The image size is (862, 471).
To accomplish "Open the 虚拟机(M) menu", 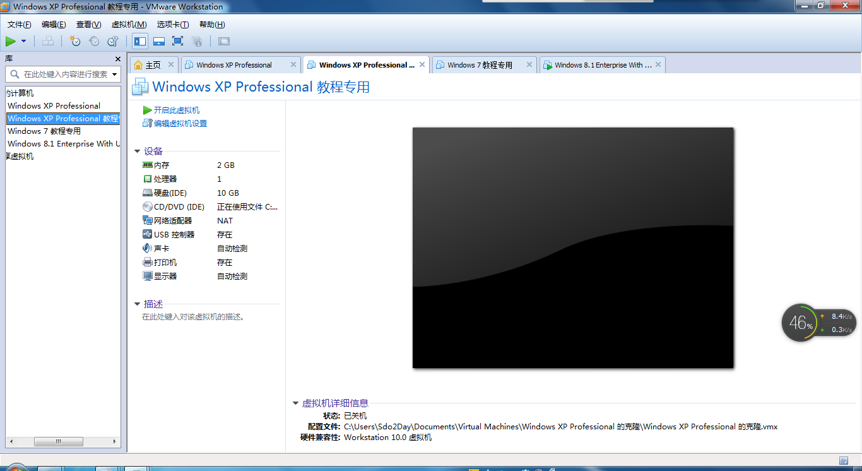I will (129, 25).
